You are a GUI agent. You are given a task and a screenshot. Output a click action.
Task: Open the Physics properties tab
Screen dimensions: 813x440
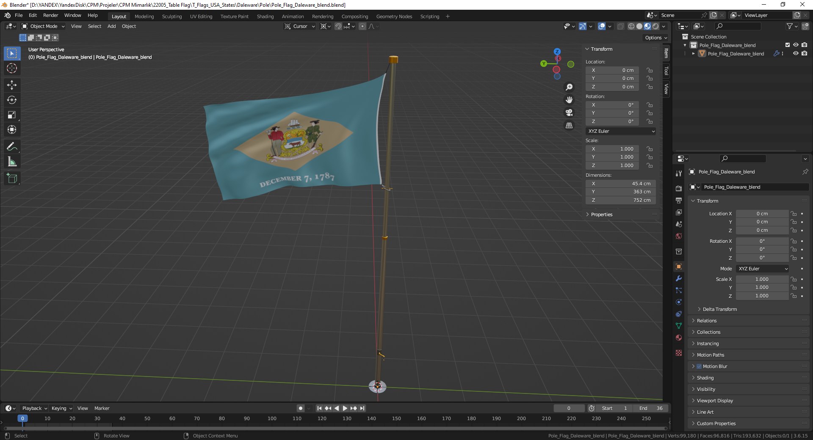[679, 302]
